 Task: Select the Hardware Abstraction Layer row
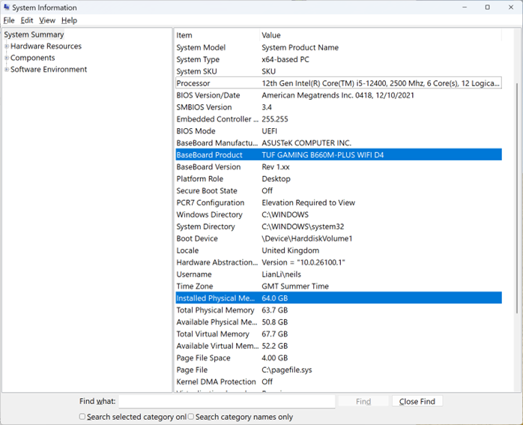click(x=339, y=262)
